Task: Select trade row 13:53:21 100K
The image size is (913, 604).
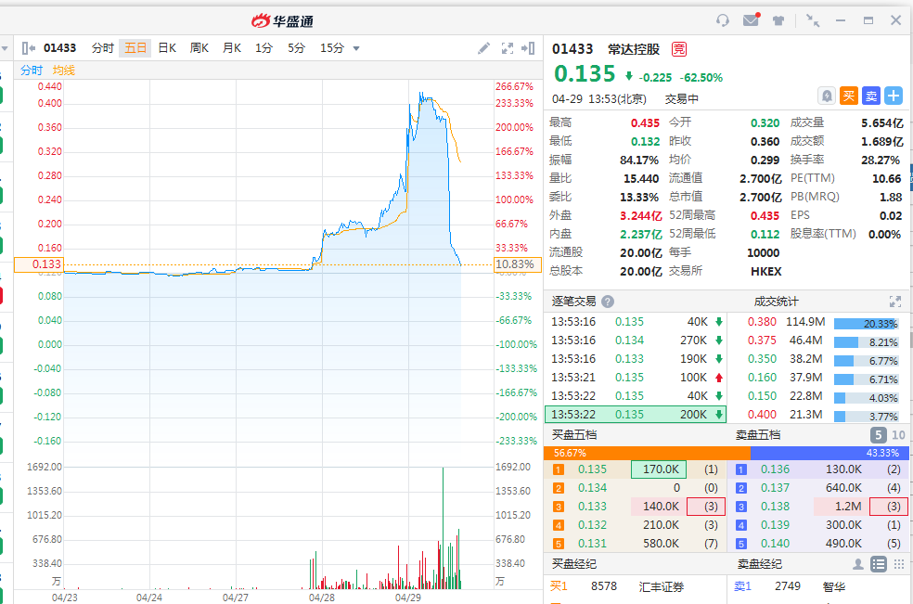Action: click(636, 378)
